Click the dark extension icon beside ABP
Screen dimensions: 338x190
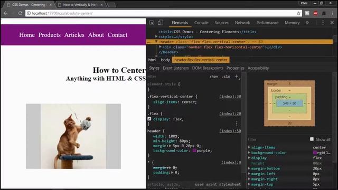[324, 13]
